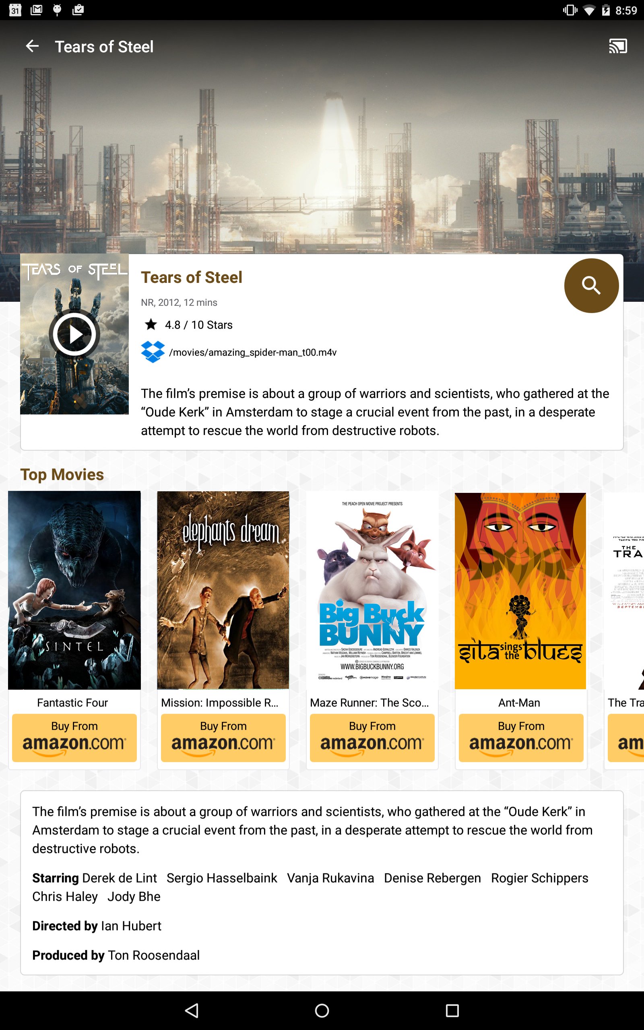Tap the back arrow in the header
The height and width of the screenshot is (1030, 644).
point(32,46)
